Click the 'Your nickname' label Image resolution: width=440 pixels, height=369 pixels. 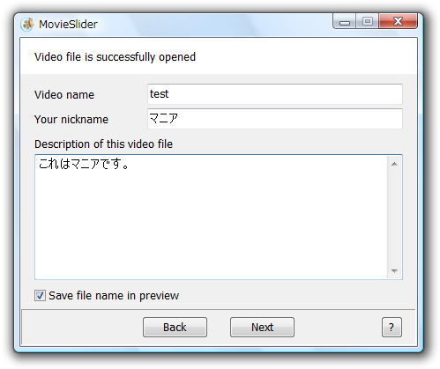[71, 119]
